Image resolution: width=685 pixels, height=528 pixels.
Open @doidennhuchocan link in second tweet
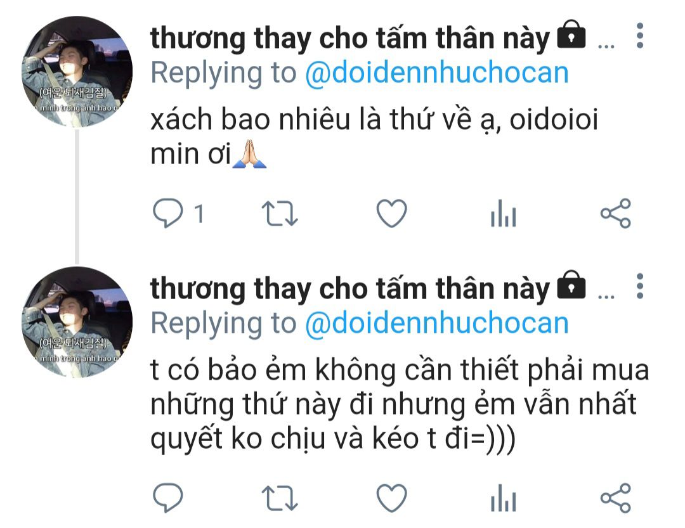pyautogui.click(x=437, y=323)
